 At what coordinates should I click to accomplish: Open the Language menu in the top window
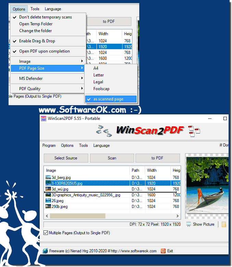[x=53, y=9]
